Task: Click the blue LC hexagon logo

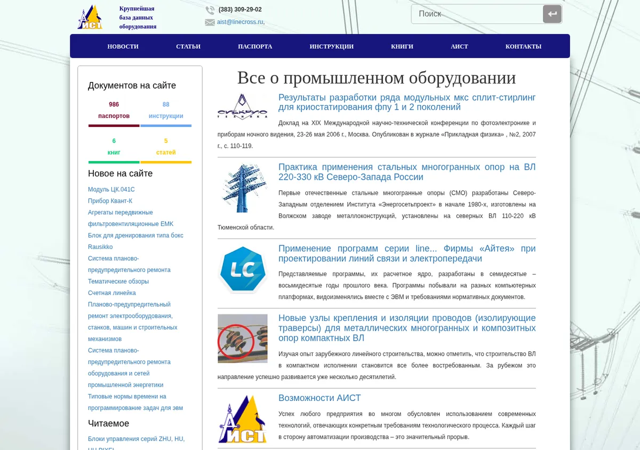Action: [243, 269]
